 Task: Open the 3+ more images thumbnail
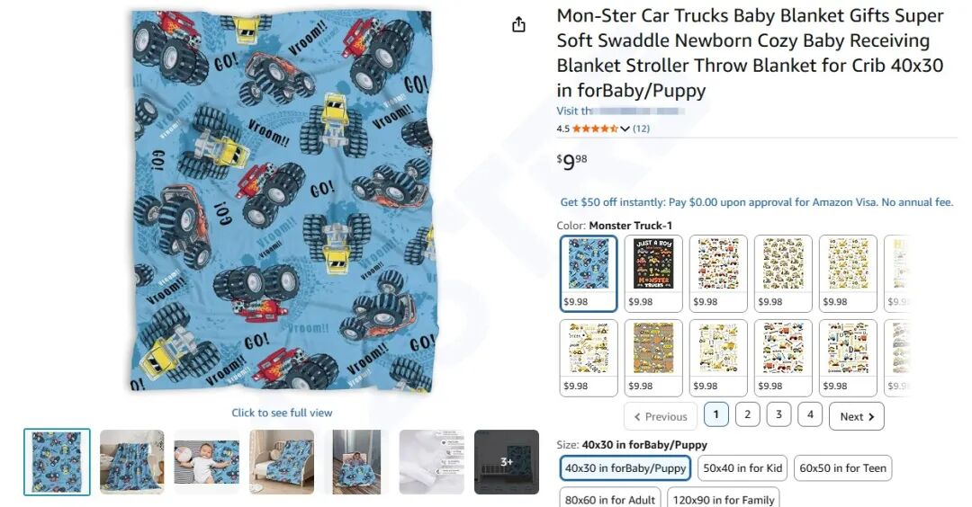click(x=506, y=462)
